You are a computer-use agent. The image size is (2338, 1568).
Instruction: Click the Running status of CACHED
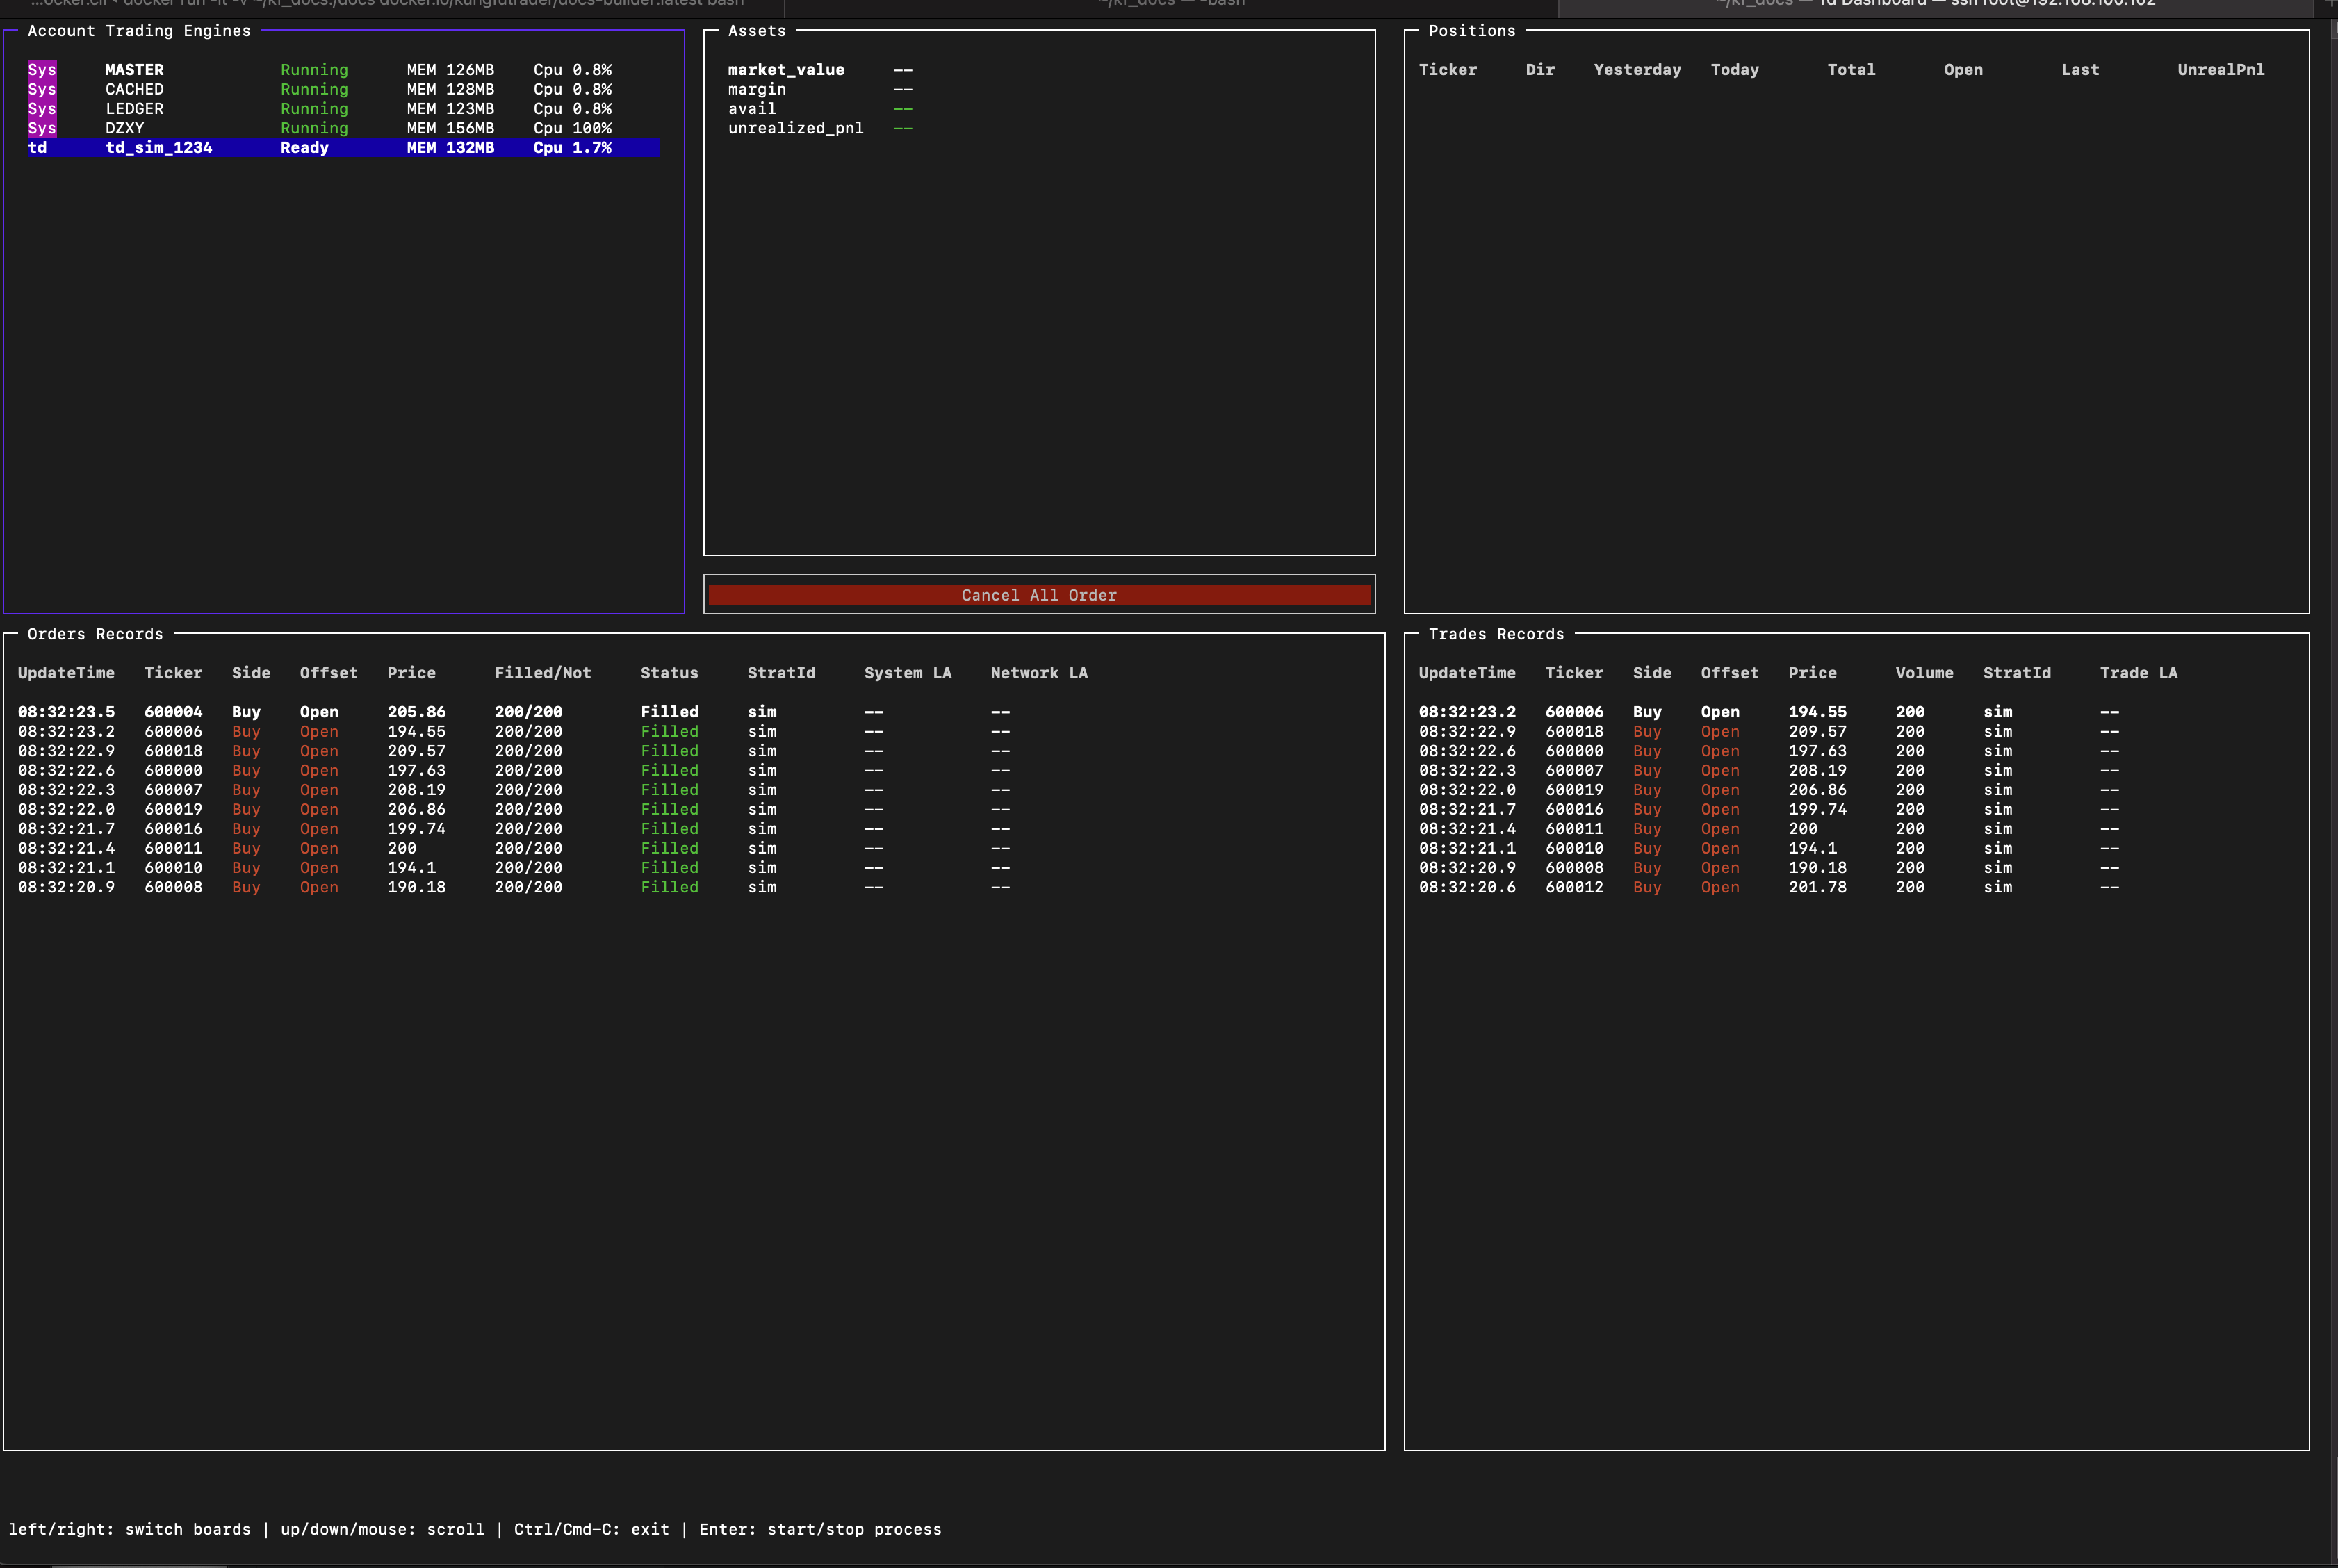click(x=314, y=89)
